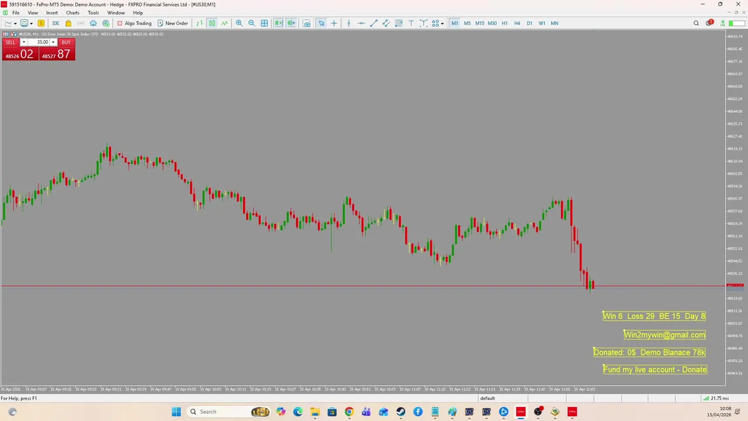The image size is (748, 421).
Task: Switch chart to bar chart type
Action: point(200,23)
